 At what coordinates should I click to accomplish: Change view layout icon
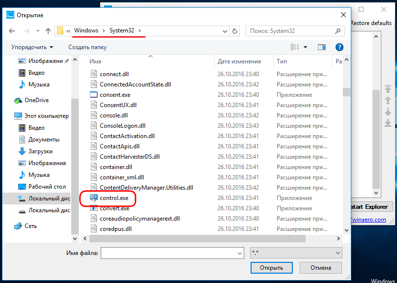click(295, 47)
